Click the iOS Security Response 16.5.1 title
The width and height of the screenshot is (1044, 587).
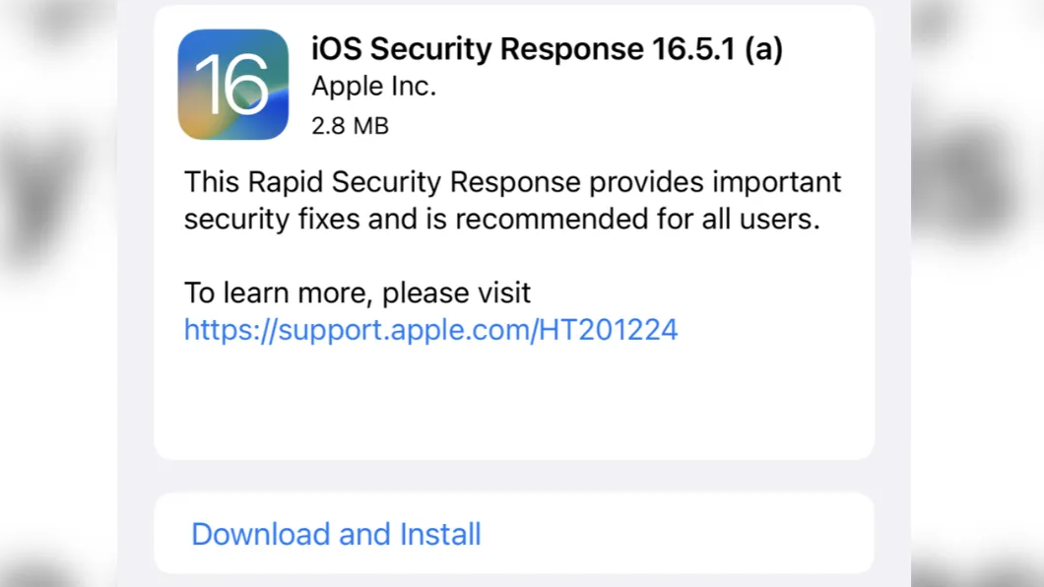[x=547, y=49]
